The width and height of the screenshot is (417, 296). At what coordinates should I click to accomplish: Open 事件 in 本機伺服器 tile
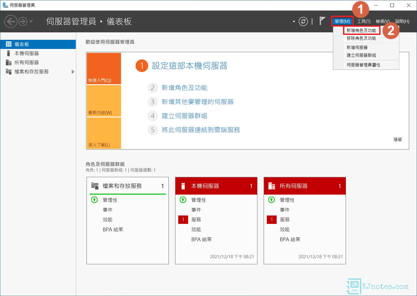[196, 210]
